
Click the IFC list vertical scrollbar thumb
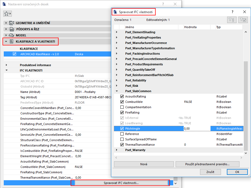(x=246, y=106)
